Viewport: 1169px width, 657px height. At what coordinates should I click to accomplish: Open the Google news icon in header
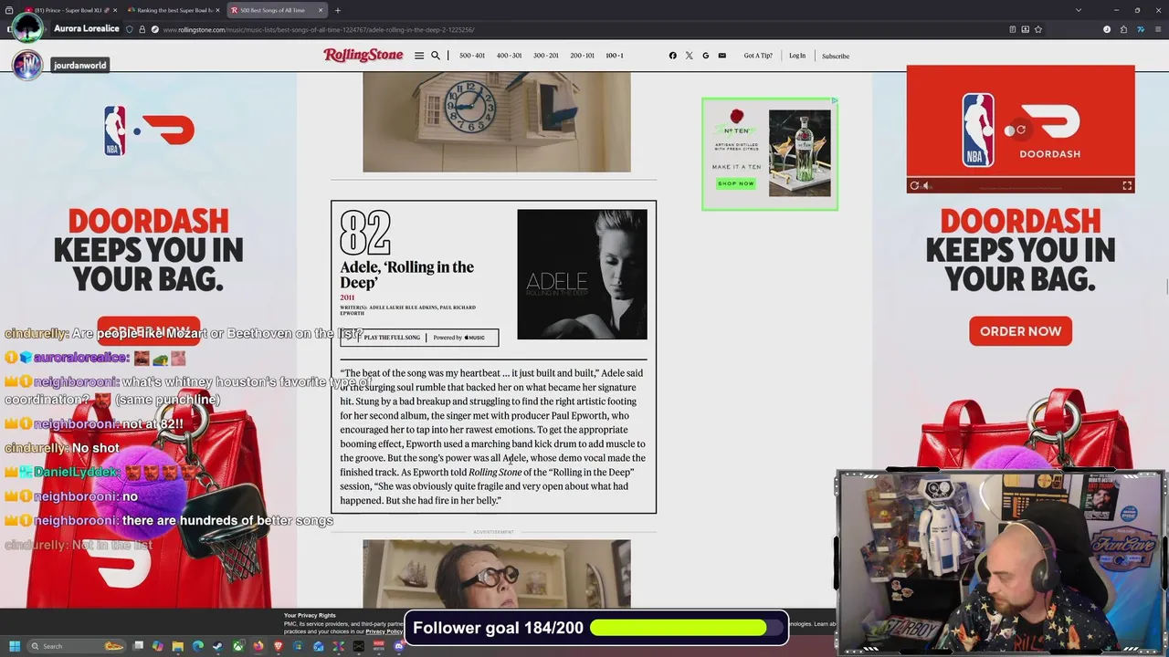[705, 56]
